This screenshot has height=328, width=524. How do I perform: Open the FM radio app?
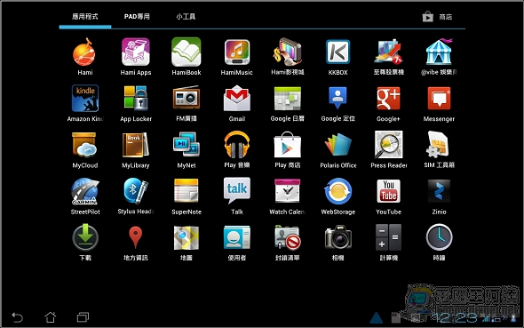coord(187,103)
